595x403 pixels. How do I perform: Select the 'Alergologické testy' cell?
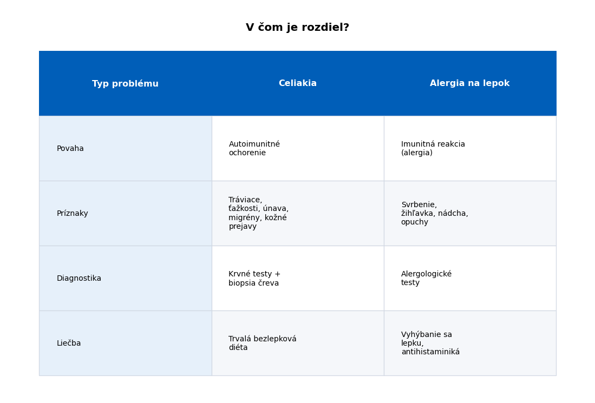[469, 279]
